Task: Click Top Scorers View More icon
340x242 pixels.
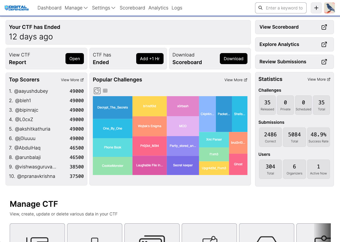Action: pos(82,80)
